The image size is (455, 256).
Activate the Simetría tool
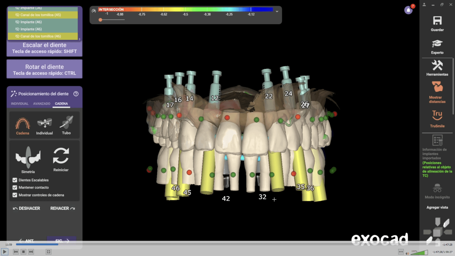tap(28, 157)
